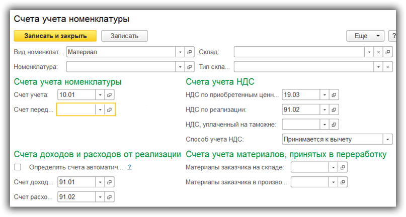Open Способ учета НДС dropdown
The image size is (406, 217).
pos(387,139)
